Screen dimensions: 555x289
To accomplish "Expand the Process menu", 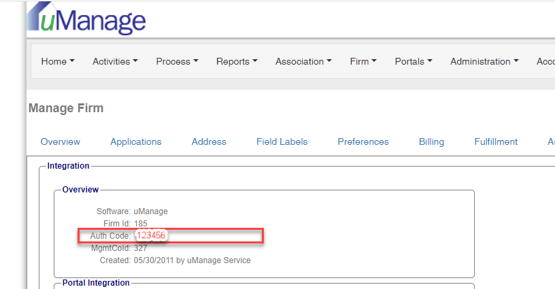I will pyautogui.click(x=177, y=62).
